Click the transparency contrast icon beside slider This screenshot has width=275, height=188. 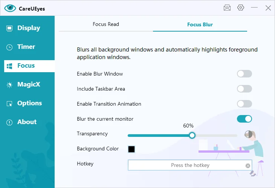(248, 134)
